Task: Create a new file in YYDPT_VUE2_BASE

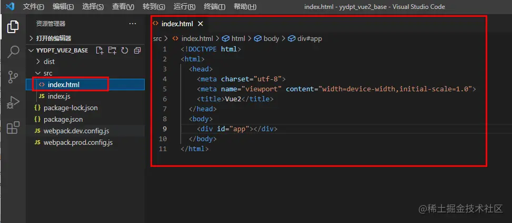Action: coord(99,50)
